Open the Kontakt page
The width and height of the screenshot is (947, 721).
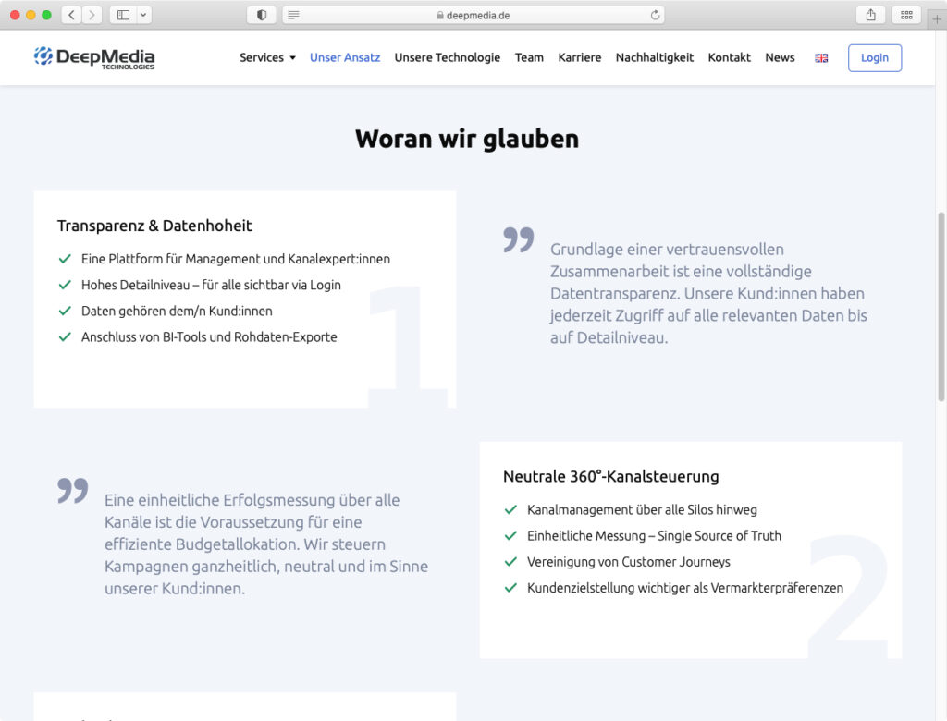(x=729, y=58)
